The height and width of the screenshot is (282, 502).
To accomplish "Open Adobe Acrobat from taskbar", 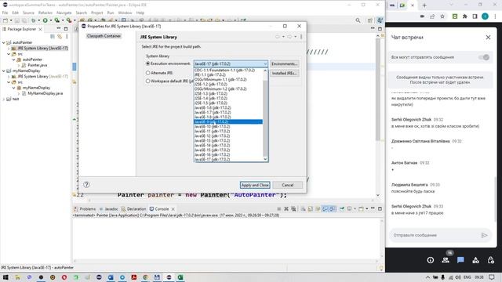I will (x=134, y=277).
